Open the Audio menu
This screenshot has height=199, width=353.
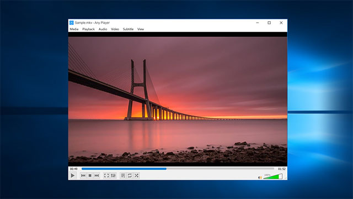coord(103,29)
